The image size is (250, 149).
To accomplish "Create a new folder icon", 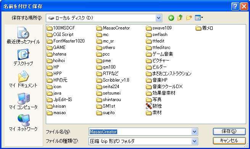I will (189, 18).
